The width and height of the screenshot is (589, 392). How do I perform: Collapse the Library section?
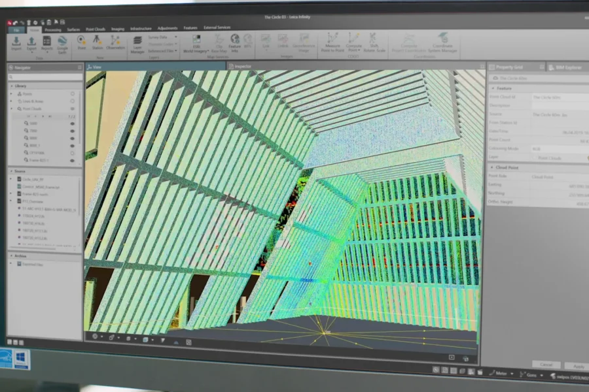12,86
